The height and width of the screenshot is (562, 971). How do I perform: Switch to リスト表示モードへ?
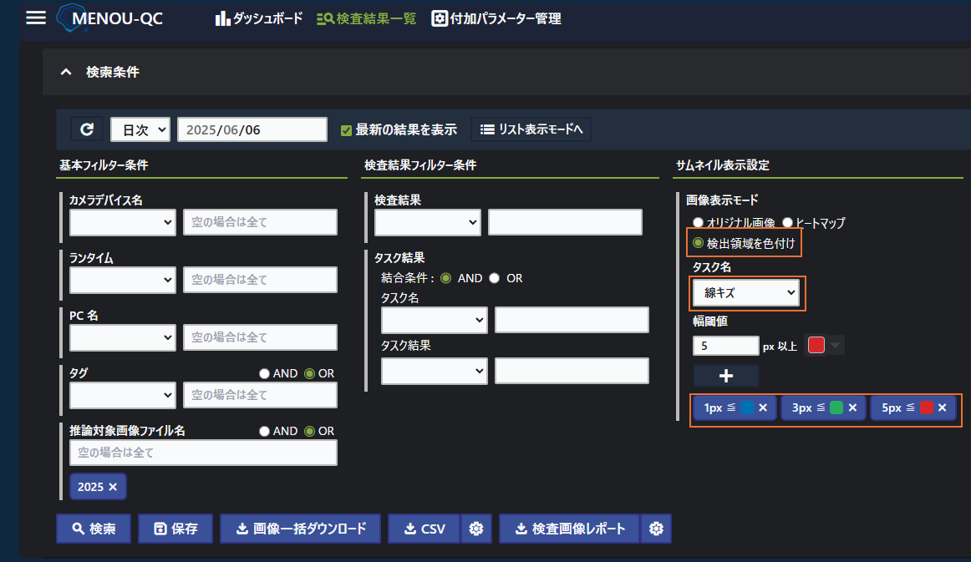pyautogui.click(x=531, y=129)
